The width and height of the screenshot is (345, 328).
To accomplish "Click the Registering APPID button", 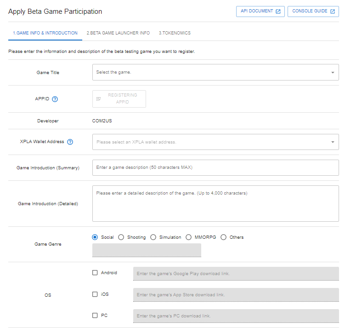I will click(x=119, y=98).
